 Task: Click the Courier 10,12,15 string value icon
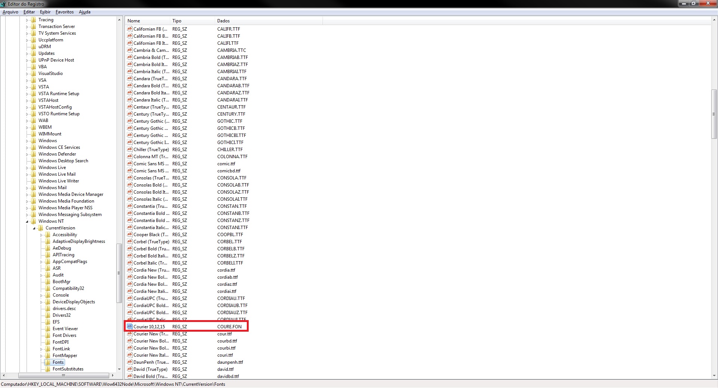click(x=130, y=326)
